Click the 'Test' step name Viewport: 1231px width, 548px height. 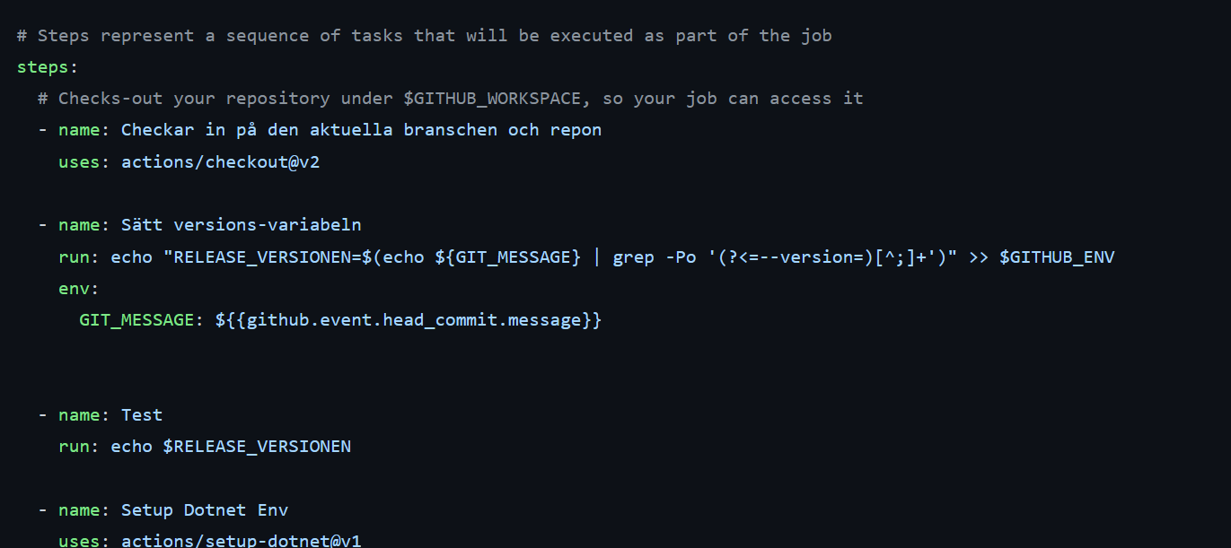tap(142, 415)
